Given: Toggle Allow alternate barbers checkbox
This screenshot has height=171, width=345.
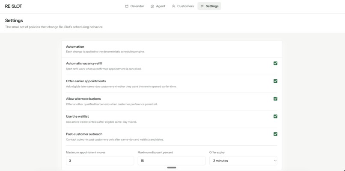Looking at the screenshot, I should coord(275,99).
